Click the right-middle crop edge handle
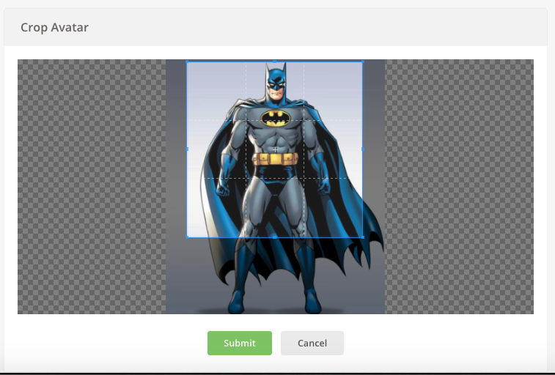Viewport: 555px width, 375px height. click(363, 149)
